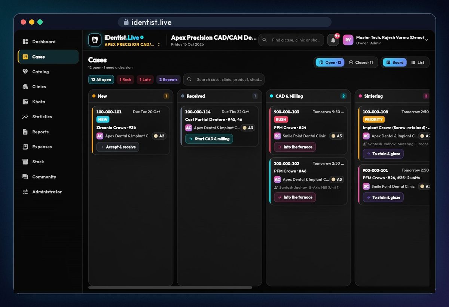Click the Reports document icon
The height and width of the screenshot is (307, 449).
(25, 132)
